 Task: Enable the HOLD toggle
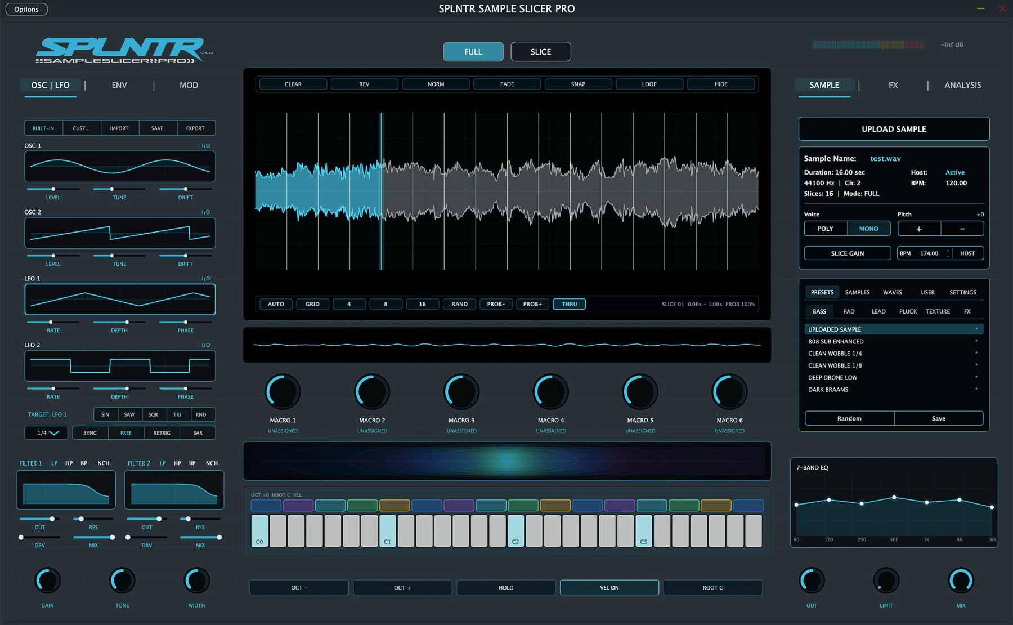point(506,587)
